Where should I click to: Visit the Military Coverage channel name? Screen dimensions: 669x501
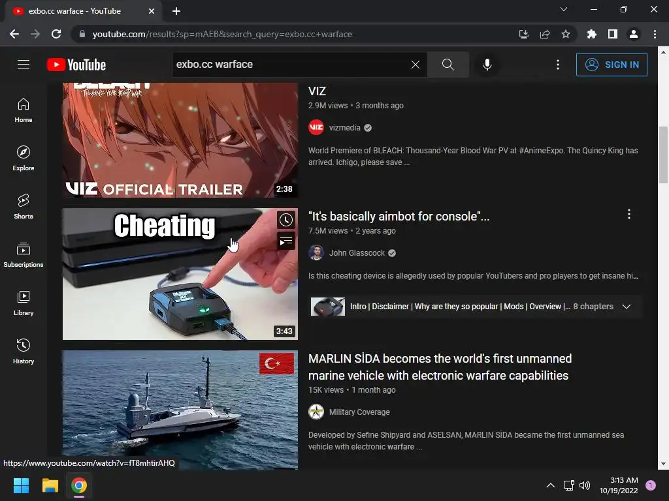[x=359, y=412]
